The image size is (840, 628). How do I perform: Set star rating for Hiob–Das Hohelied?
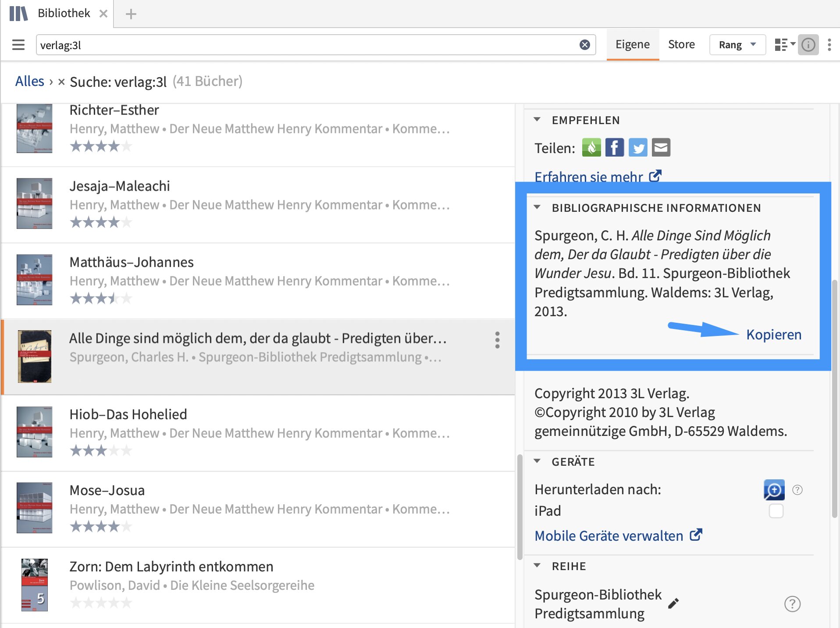click(x=101, y=450)
